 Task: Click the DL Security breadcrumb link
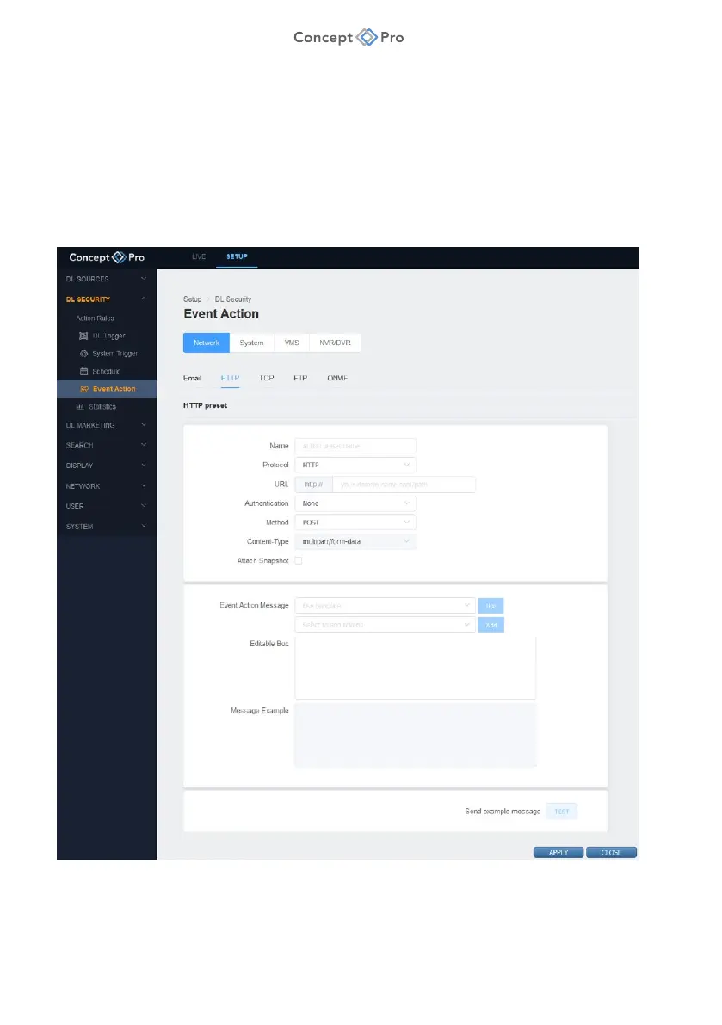(233, 299)
